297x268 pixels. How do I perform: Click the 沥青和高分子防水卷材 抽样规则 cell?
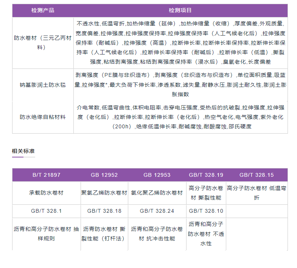[46, 234]
